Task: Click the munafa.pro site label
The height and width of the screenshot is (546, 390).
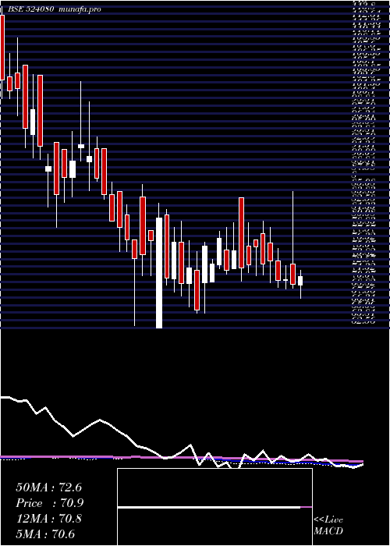Action: point(80,9)
